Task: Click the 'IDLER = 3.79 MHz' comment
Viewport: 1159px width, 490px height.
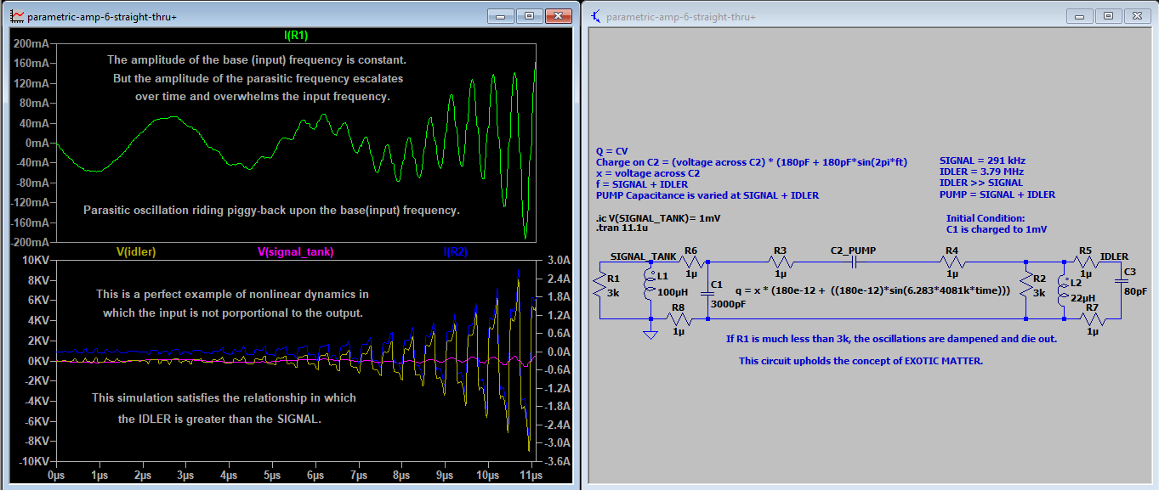Action: tap(980, 172)
